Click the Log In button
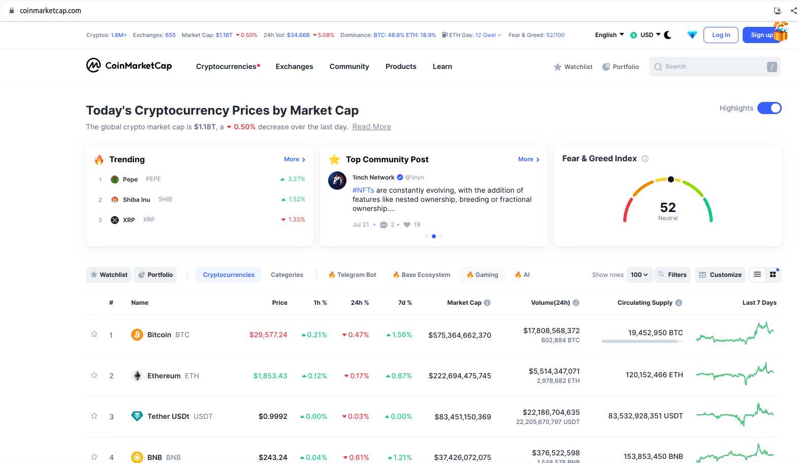 pos(720,35)
